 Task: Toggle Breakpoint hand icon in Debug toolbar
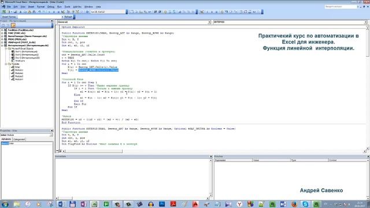(222, 12)
